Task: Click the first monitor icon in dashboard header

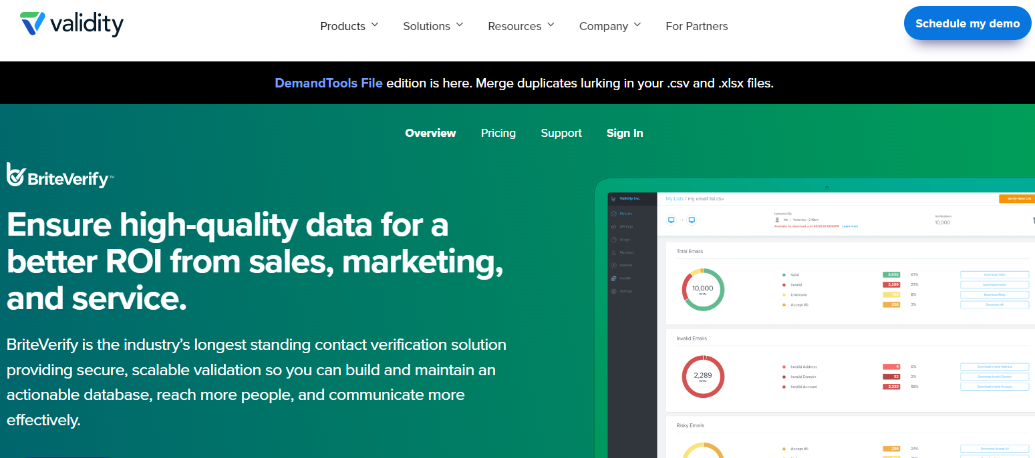Action: tap(672, 220)
